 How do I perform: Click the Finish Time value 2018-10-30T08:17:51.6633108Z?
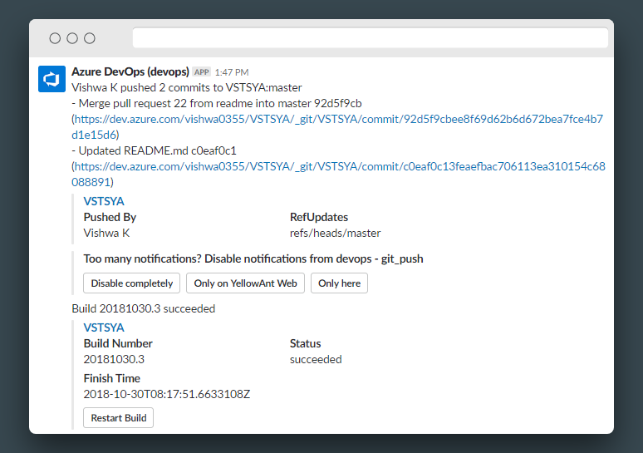pos(167,394)
